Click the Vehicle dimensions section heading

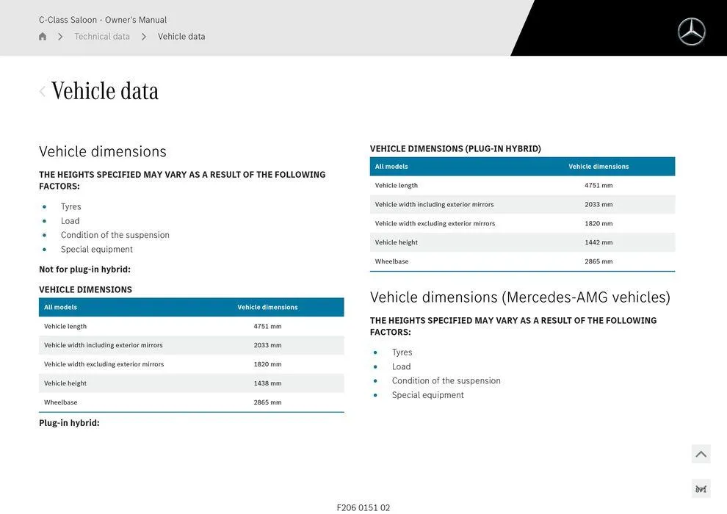coord(103,151)
